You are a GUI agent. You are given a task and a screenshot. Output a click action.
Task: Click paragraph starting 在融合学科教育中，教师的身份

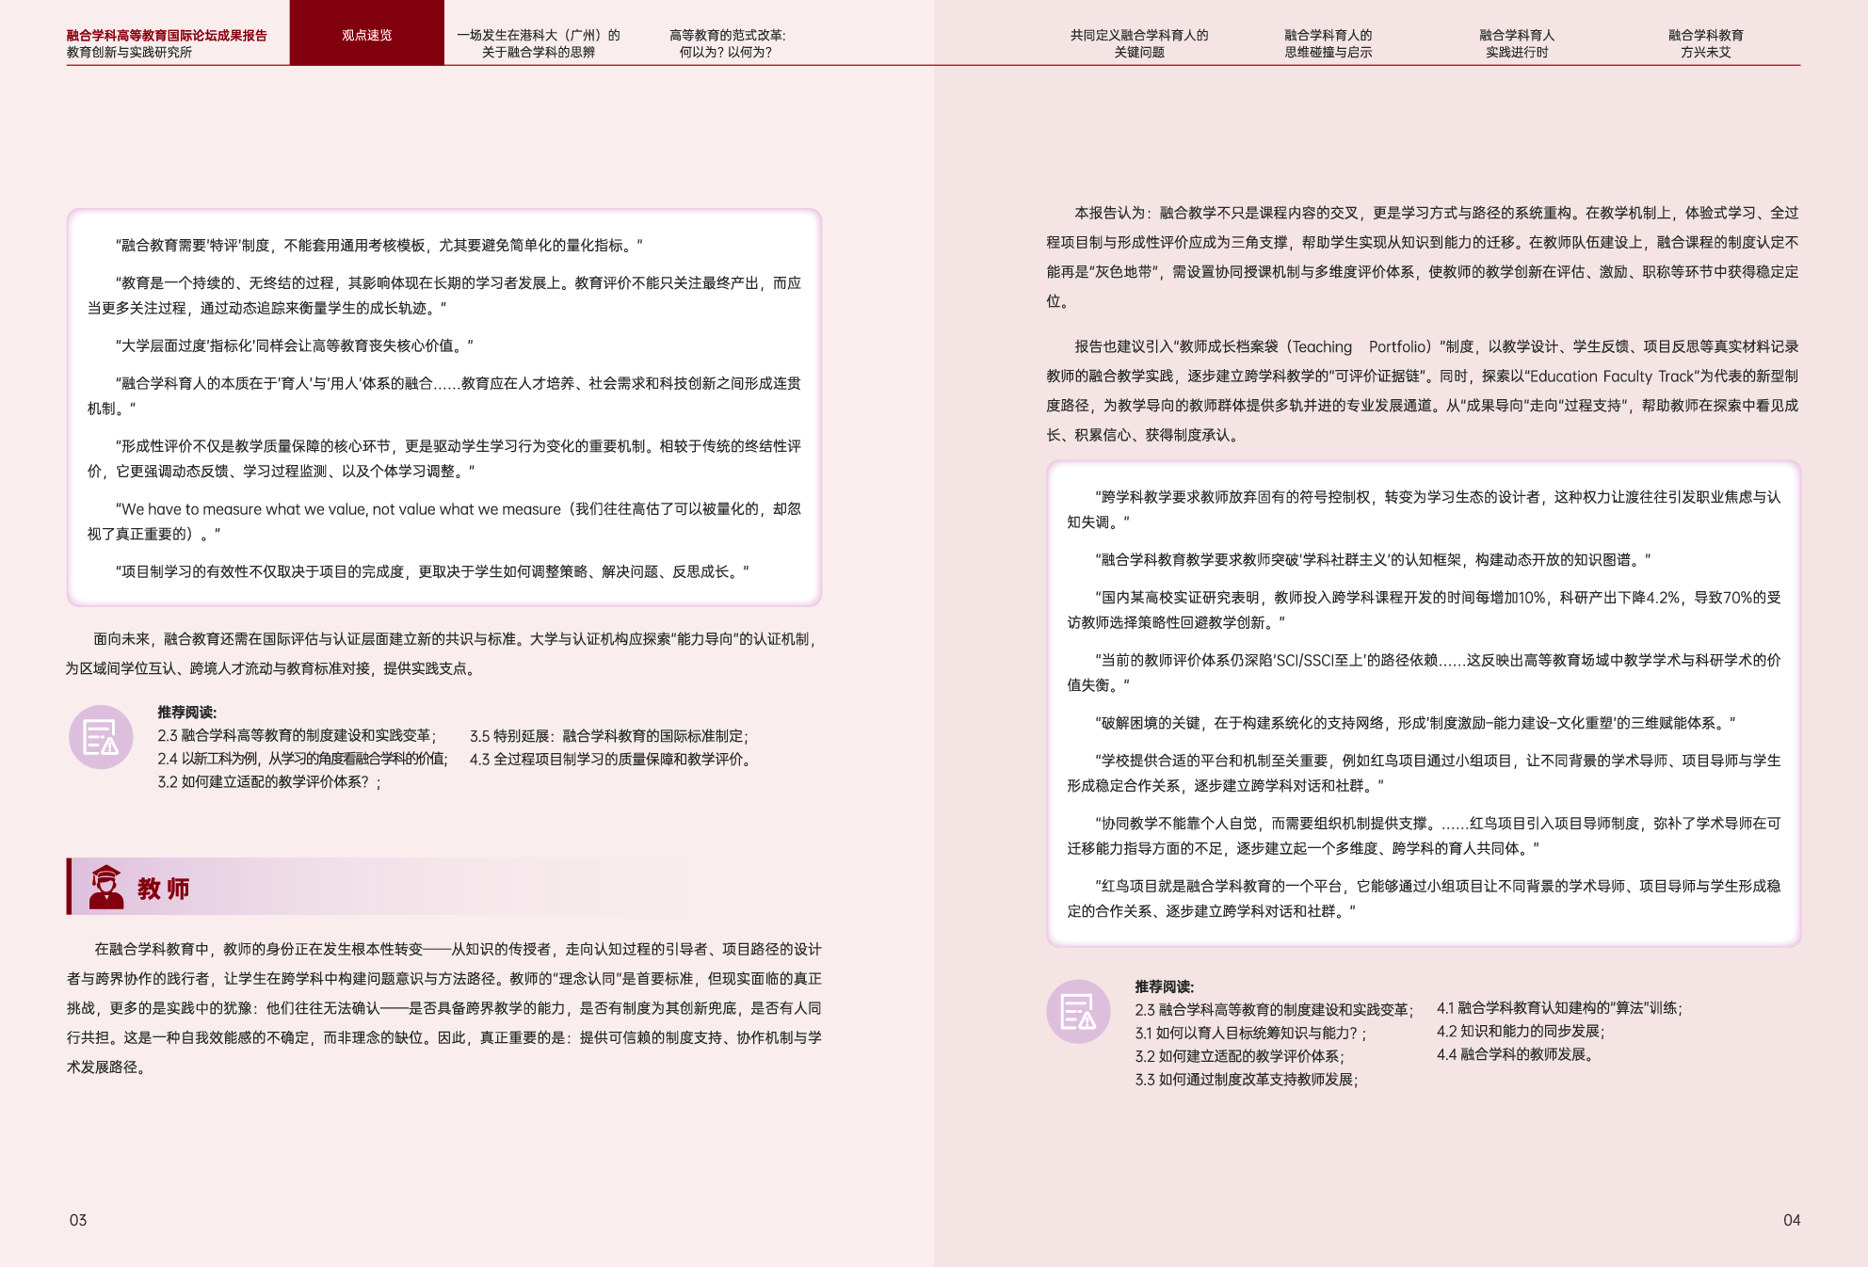click(443, 1008)
